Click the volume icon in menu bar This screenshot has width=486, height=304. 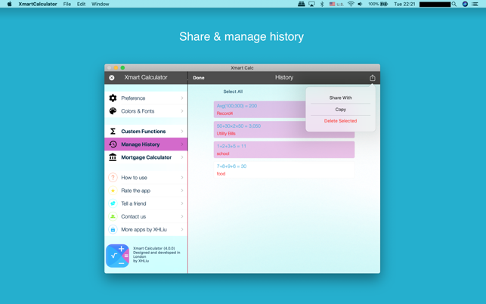(x=360, y=4)
